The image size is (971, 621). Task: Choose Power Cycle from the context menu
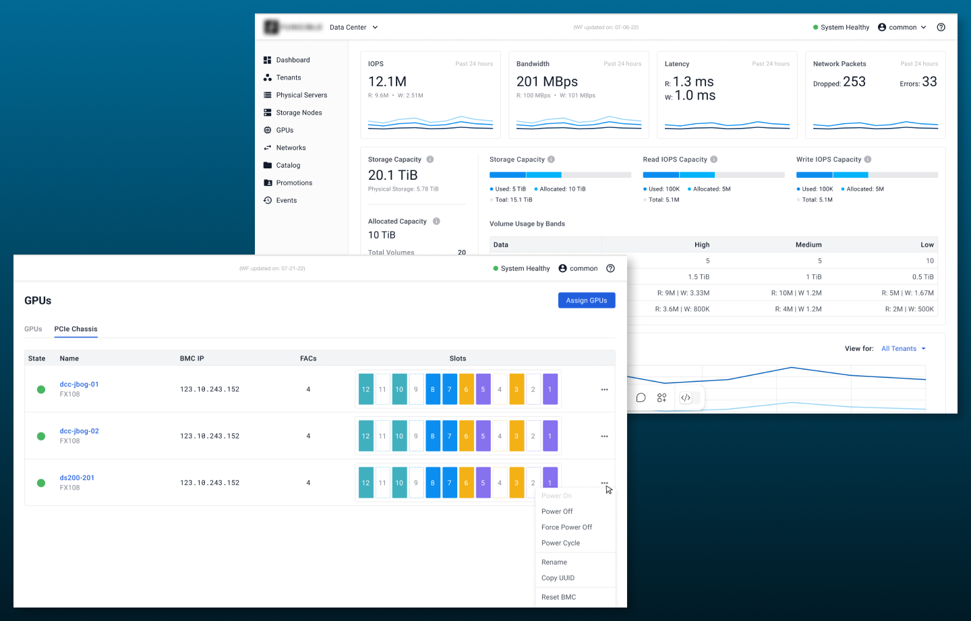(560, 543)
